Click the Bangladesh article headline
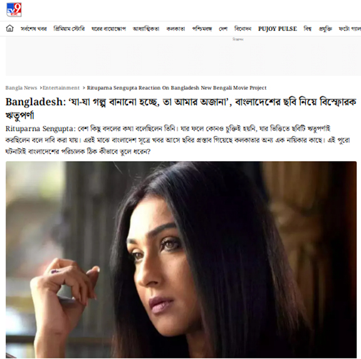The height and width of the screenshot is (359, 361). [181, 108]
